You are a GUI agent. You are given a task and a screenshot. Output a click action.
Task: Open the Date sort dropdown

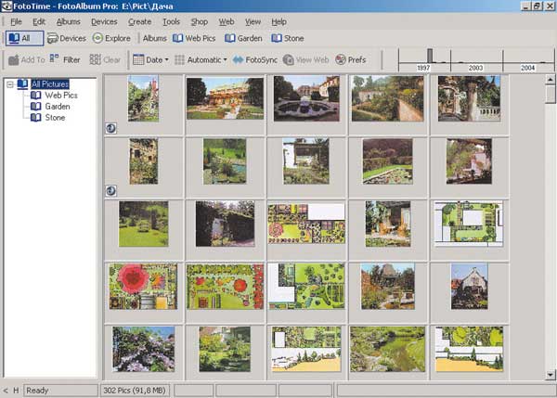point(150,59)
